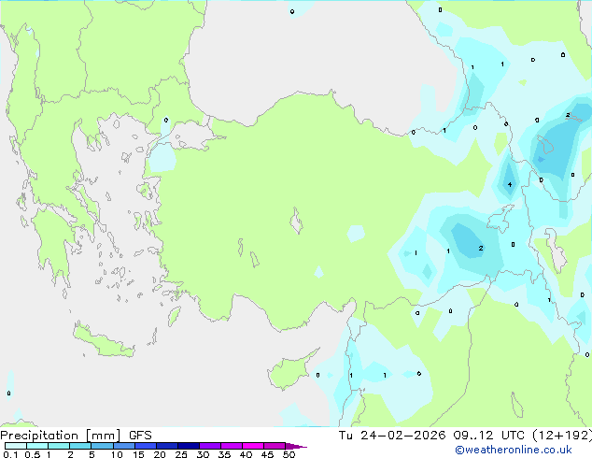Click the '0.1' legend scale label

10,454
